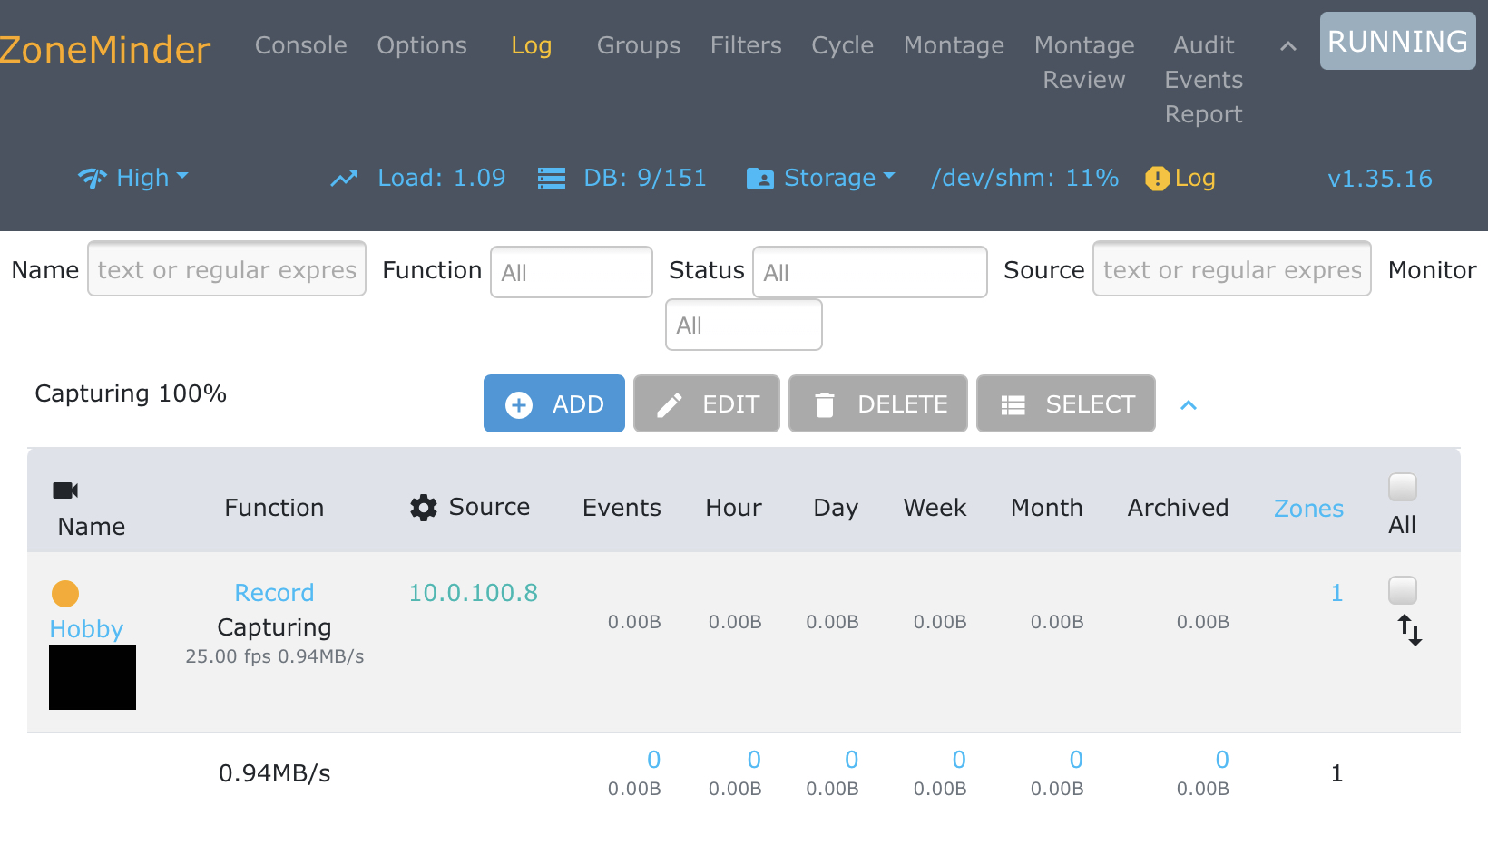This screenshot has width=1488, height=864.
Task: Click the SELECT button
Action: (1066, 403)
